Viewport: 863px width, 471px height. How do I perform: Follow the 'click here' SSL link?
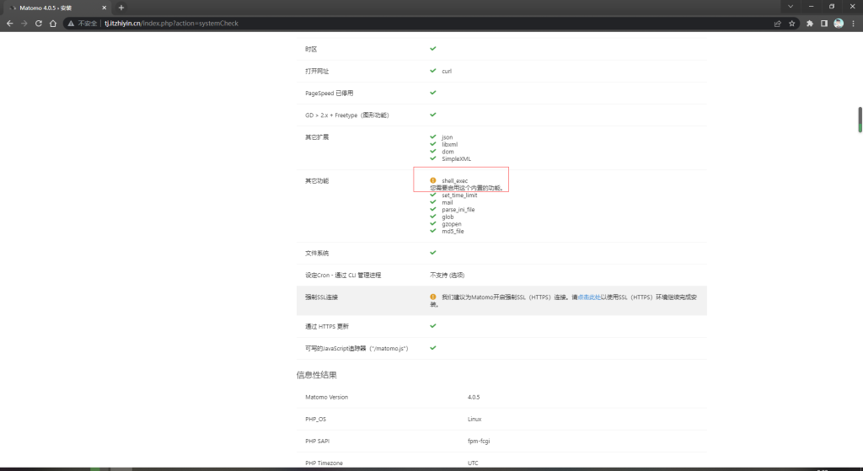(x=590, y=297)
